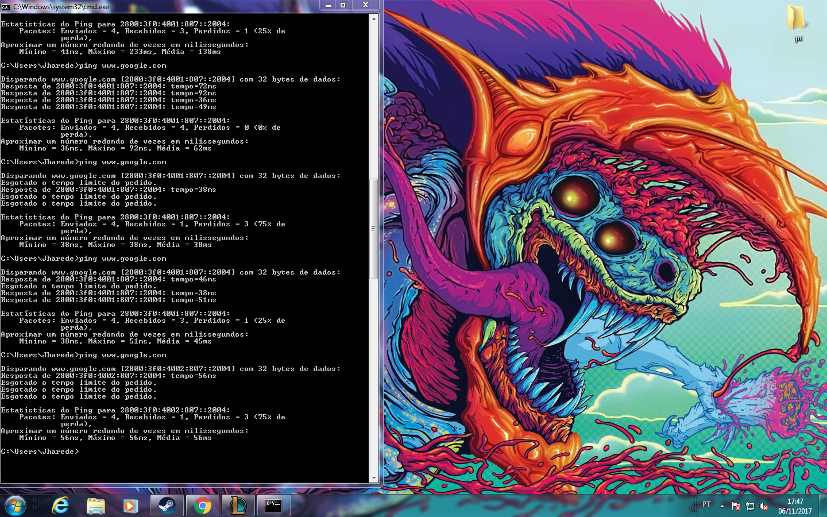This screenshot has height=517, width=827.
Task: Open the network status tray icon
Action: [750, 506]
